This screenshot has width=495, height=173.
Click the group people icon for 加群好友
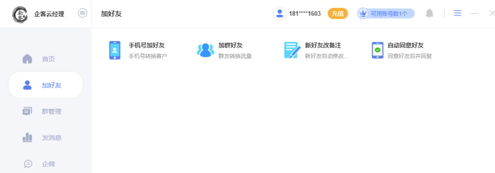tap(205, 50)
